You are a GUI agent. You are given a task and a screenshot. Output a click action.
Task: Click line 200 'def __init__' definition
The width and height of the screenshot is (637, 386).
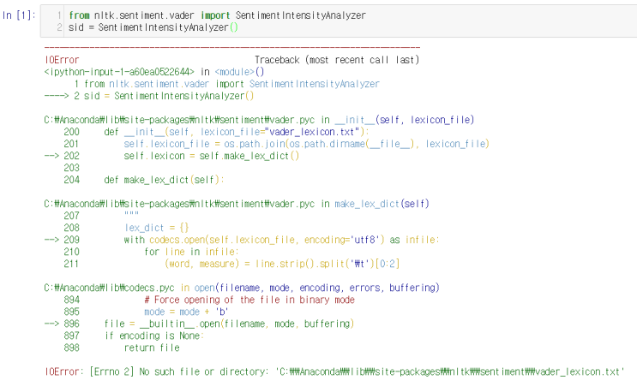coord(216,132)
